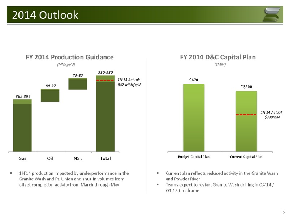The image size is (289, 217).
Task: Click the "Oil" axis label
Action: [50, 158]
